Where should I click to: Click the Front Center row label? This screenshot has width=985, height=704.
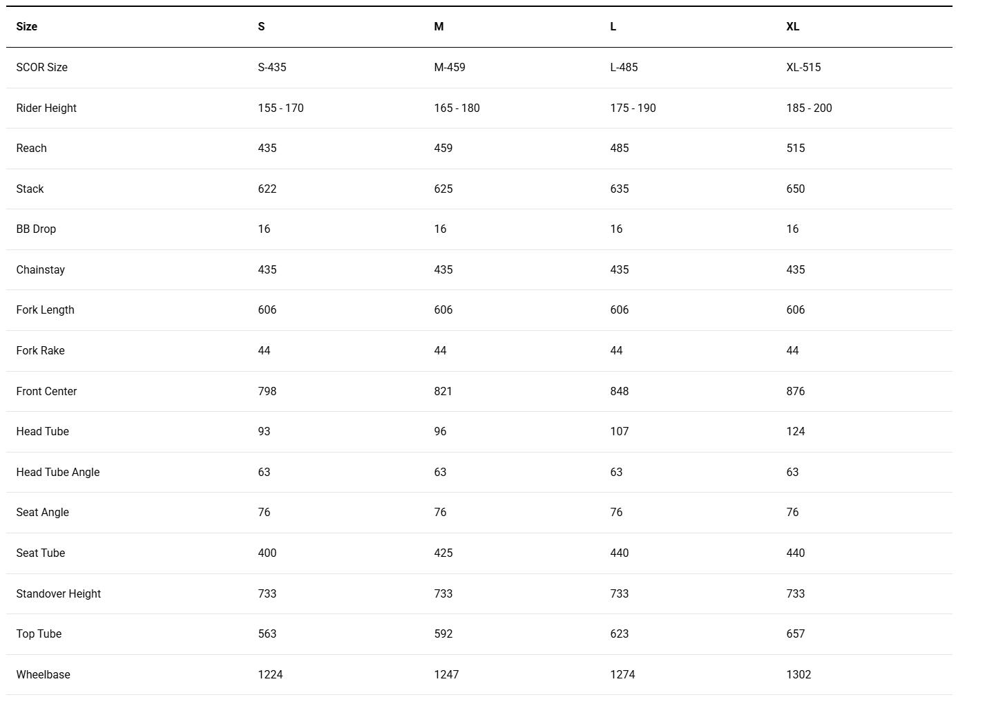(46, 392)
